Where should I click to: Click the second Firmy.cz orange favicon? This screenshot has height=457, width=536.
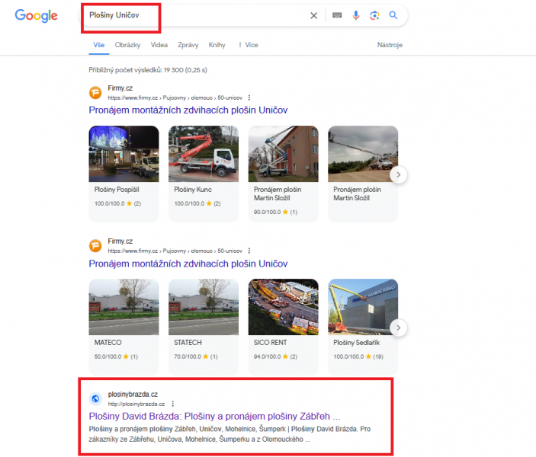[x=95, y=245]
